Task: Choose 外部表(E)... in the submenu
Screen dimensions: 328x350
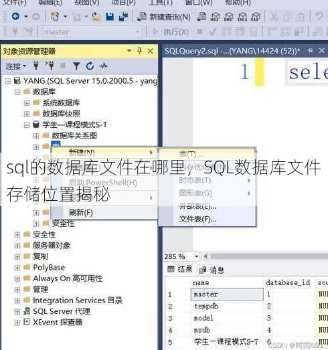Action: 208,206
